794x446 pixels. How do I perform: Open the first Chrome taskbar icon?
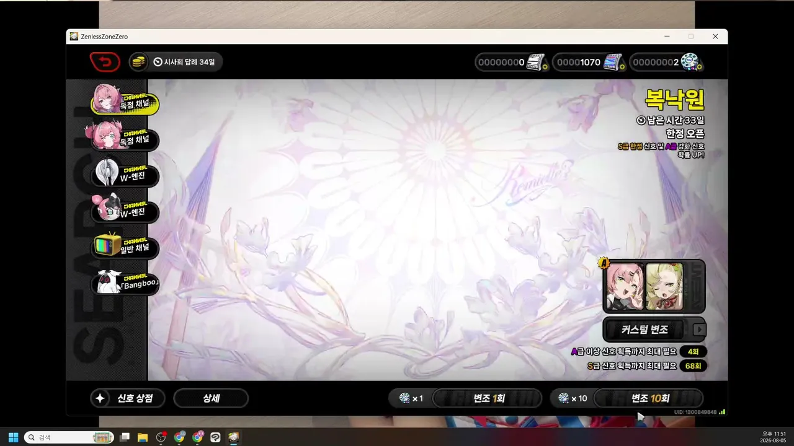179,437
